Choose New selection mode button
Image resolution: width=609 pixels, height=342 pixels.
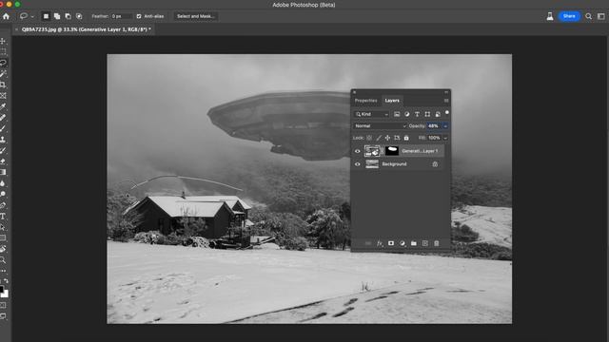46,16
